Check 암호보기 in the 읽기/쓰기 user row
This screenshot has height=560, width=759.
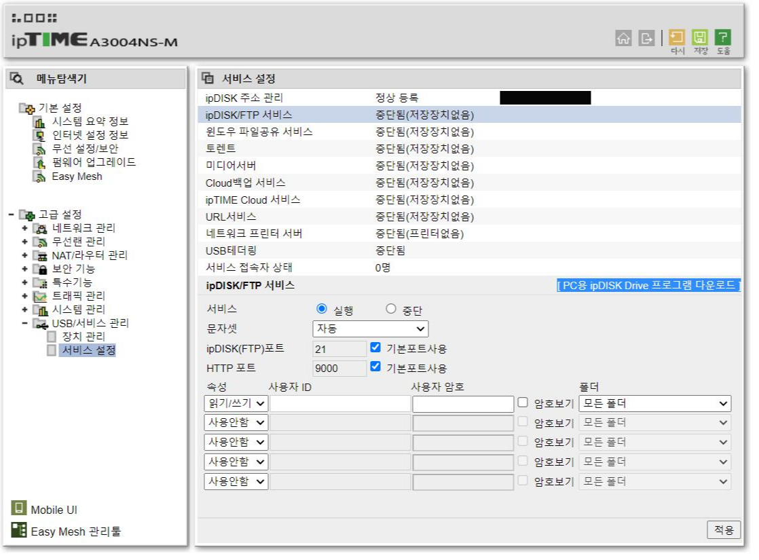coord(523,403)
